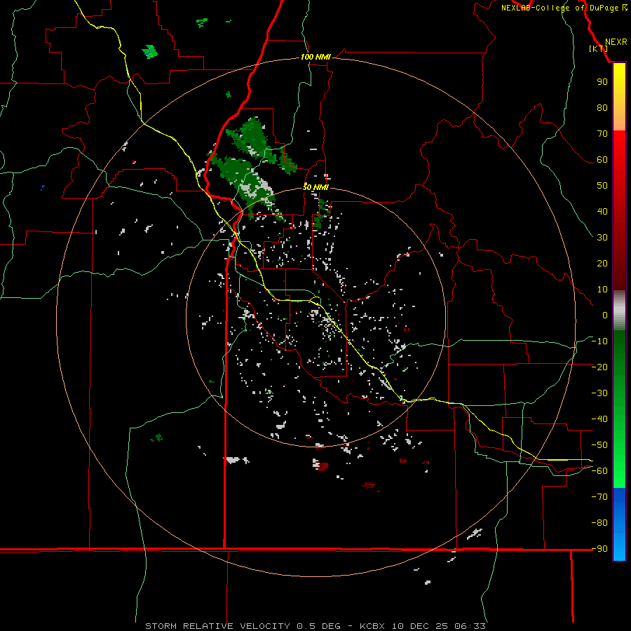Select the 0 scale label
631x631 pixels.
pos(605,315)
